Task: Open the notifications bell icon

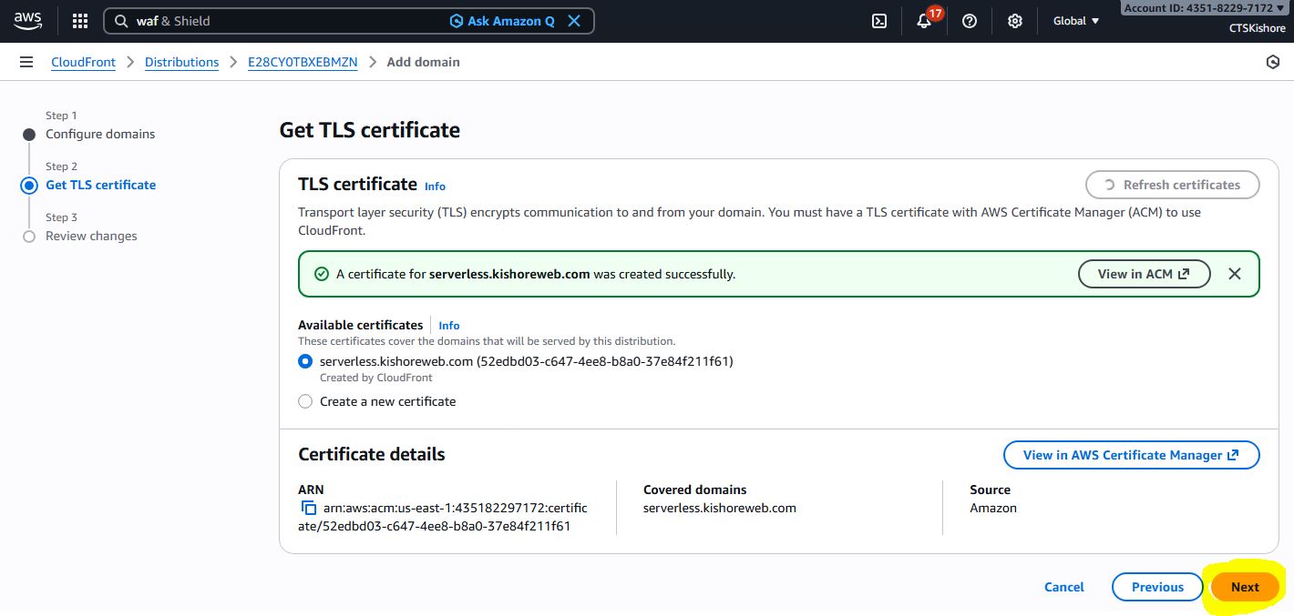Action: click(x=924, y=21)
